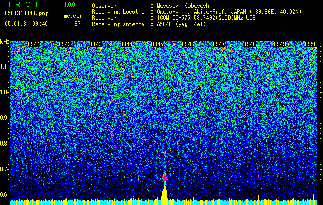Click the 0945 time marker
323x205 pixels.
[157, 44]
